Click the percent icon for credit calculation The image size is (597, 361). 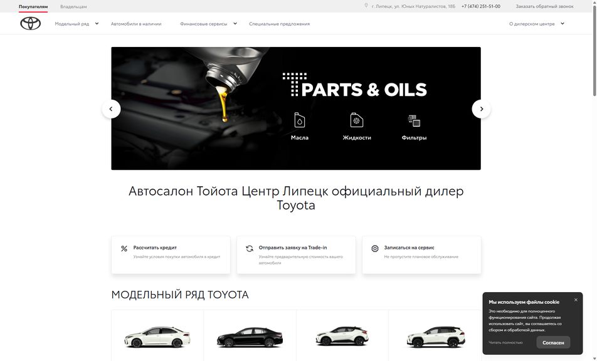pyautogui.click(x=124, y=248)
